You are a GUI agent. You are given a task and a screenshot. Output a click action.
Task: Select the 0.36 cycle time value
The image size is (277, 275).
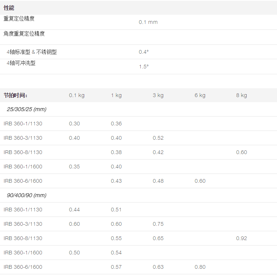tap(116, 124)
